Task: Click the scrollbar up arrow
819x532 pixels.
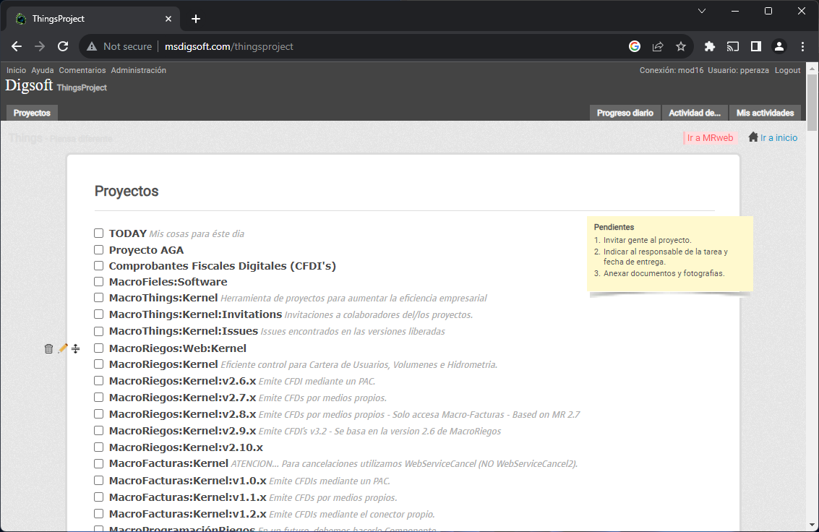Action: pyautogui.click(x=812, y=68)
